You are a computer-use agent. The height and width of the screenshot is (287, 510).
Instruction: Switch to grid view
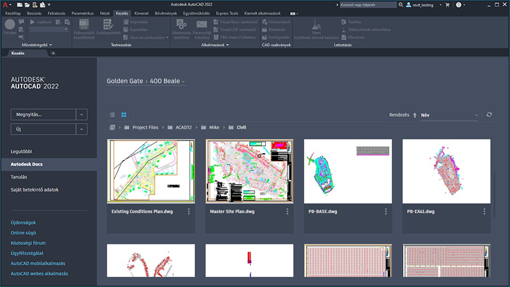point(124,115)
